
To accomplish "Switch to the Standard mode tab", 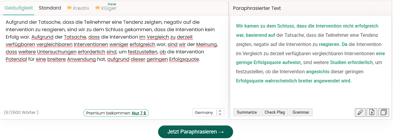I will pyautogui.click(x=50, y=8).
